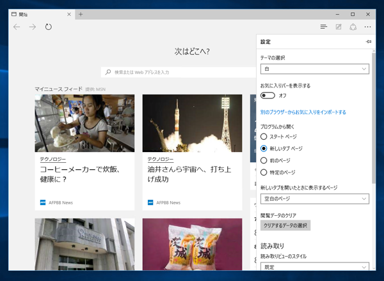
Task: Select the 開始 tab
Action: [x=42, y=15]
